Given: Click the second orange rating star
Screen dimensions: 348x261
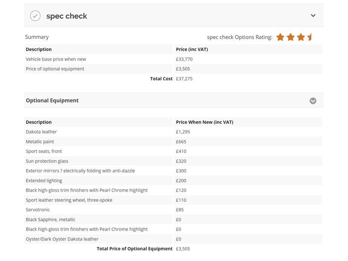Looking at the screenshot, I should (291, 37).
